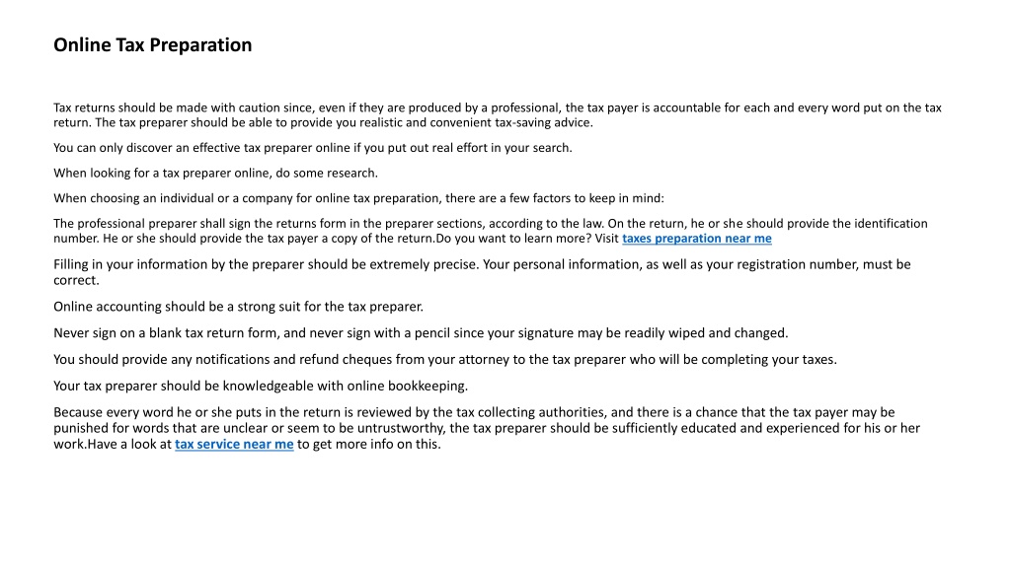Follow the 'tax service near me' hyperlink
The image size is (1011, 568).
234,445
